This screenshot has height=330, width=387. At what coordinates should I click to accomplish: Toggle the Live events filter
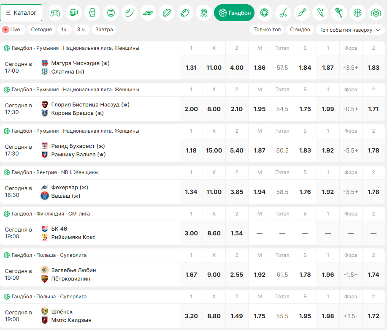pos(13,30)
